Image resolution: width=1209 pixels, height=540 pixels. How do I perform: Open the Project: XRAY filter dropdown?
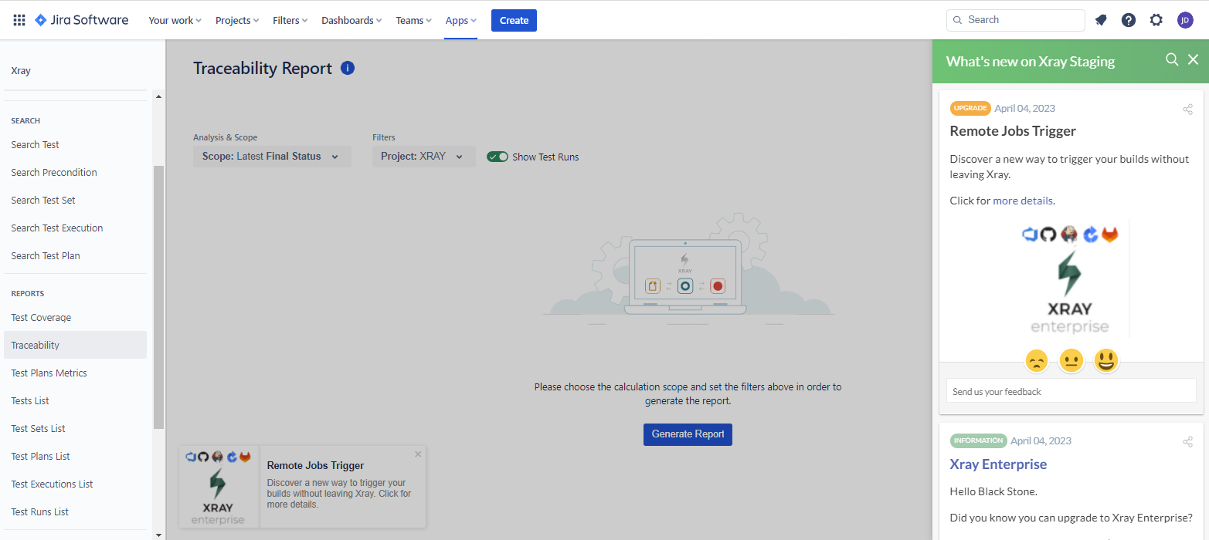[x=424, y=157]
